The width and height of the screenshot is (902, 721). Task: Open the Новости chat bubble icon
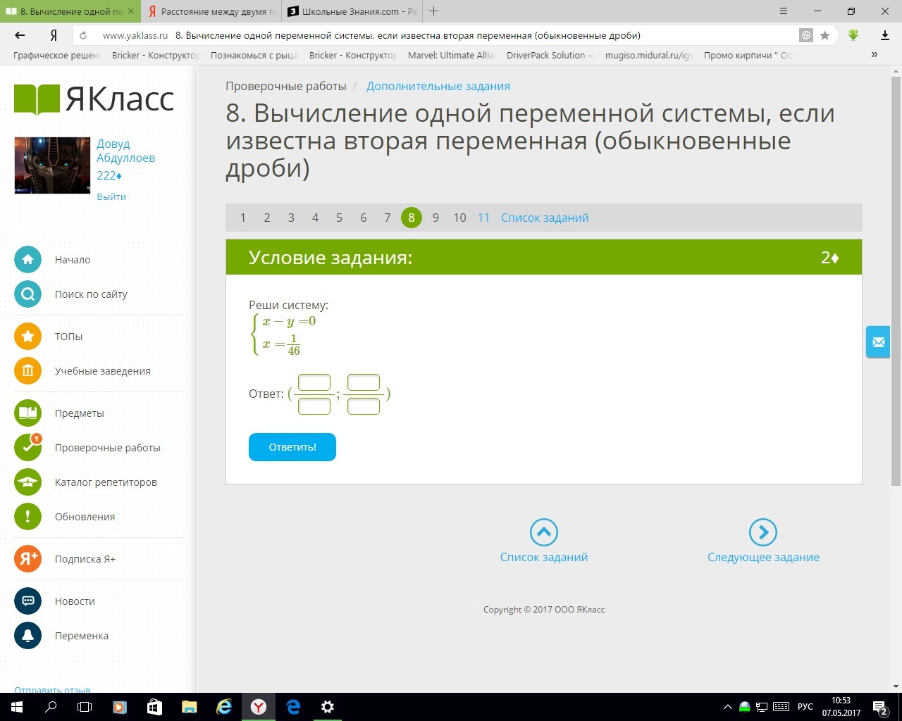pyautogui.click(x=27, y=601)
